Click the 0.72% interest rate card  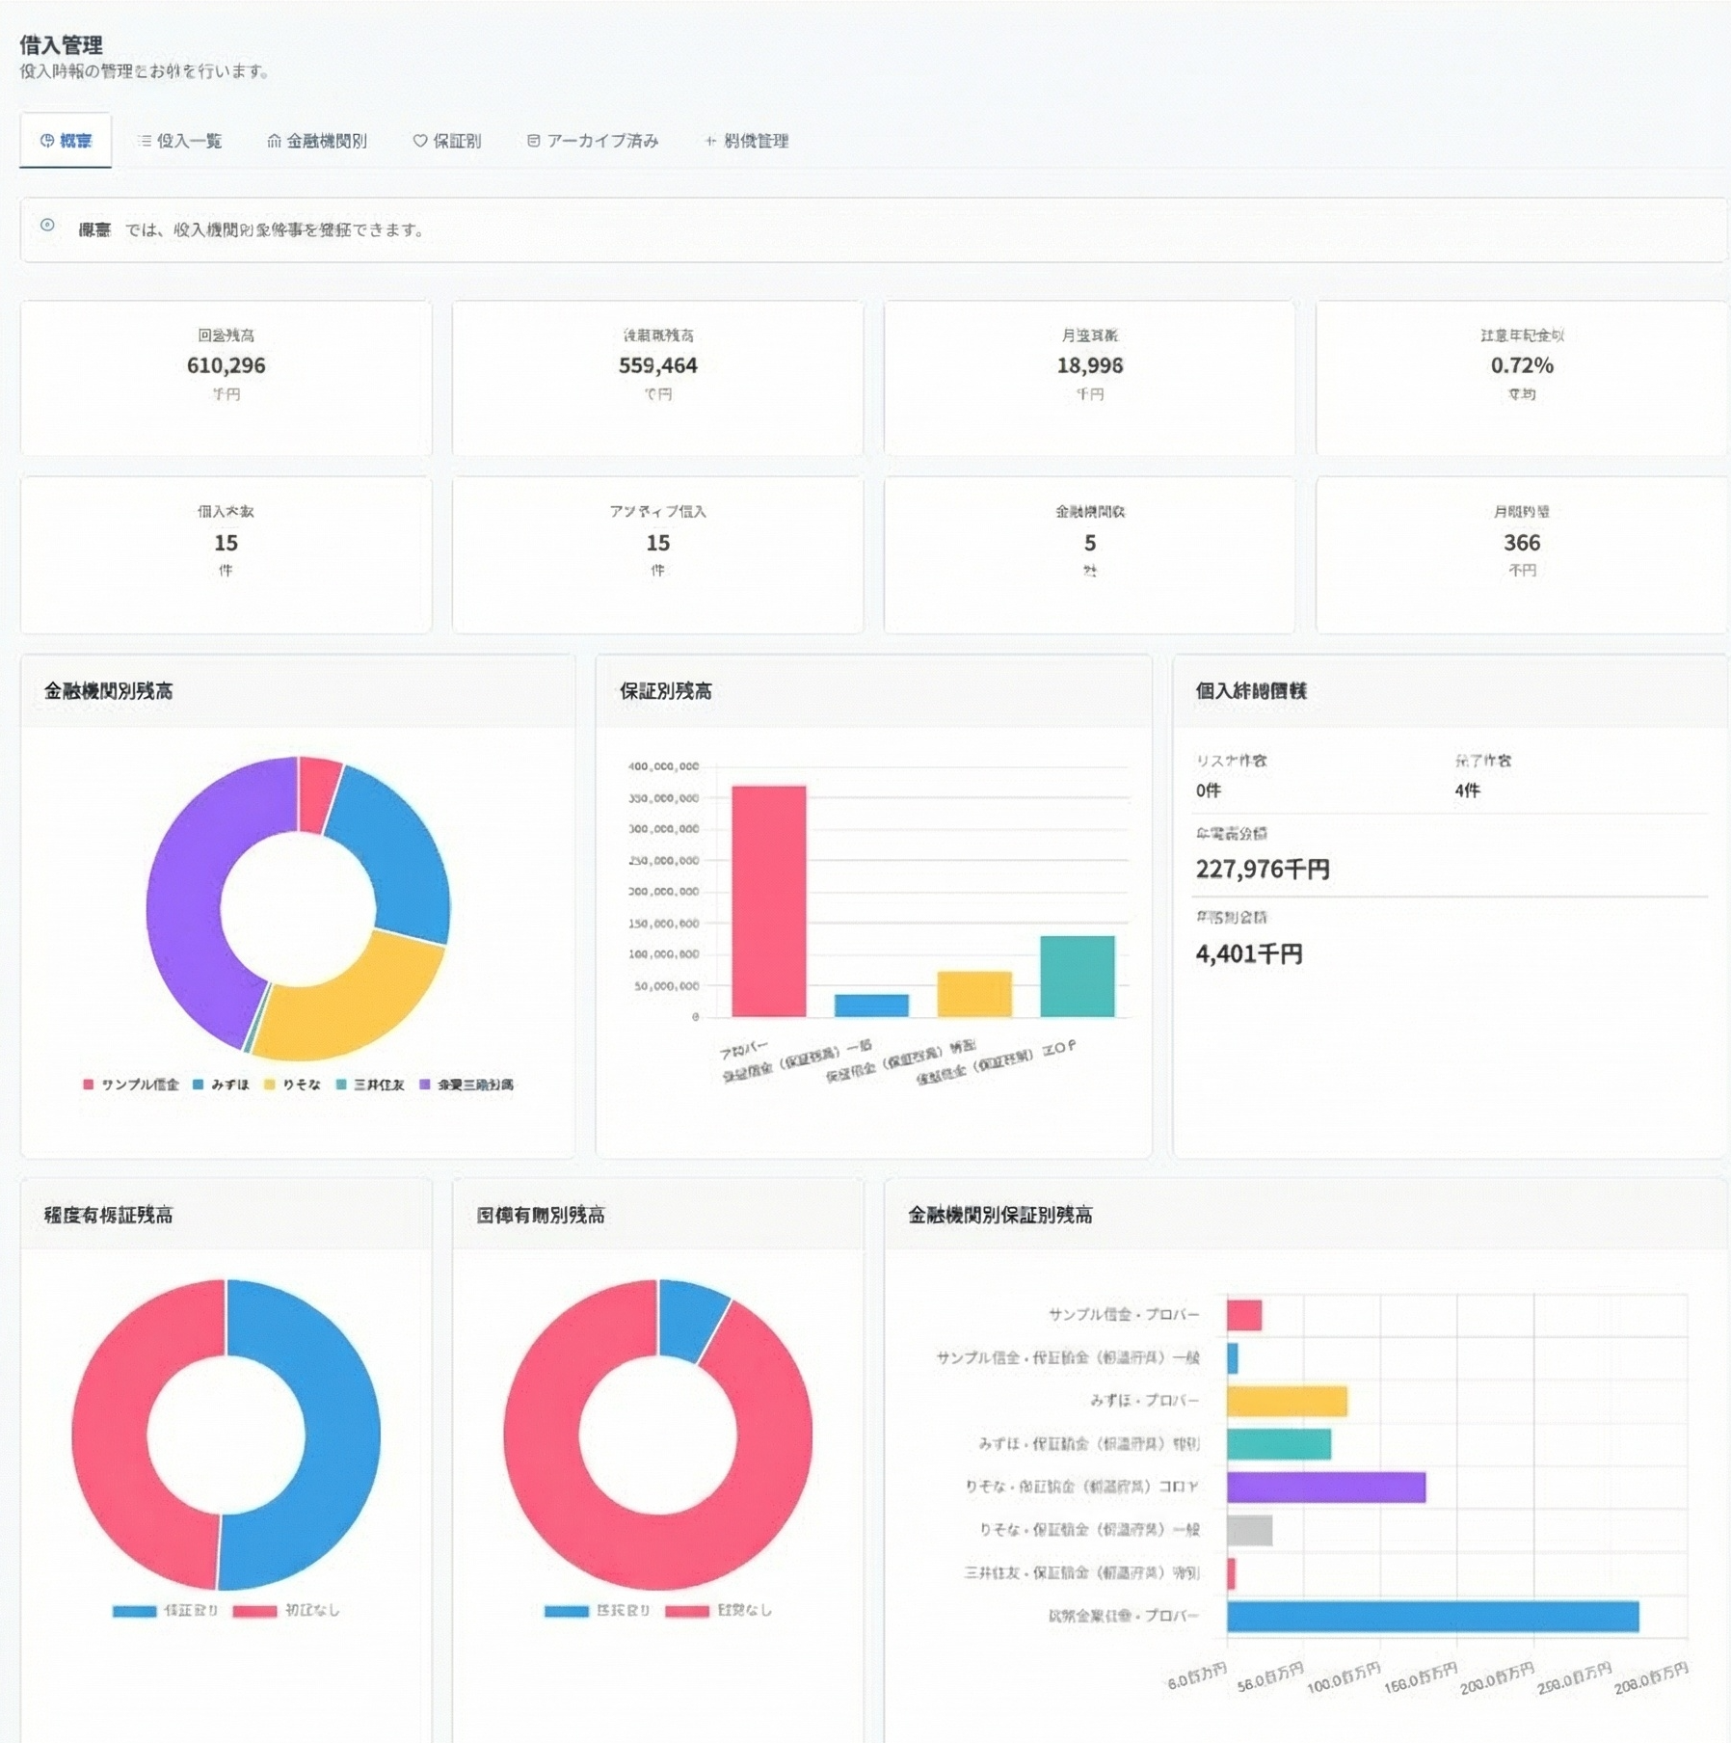pyautogui.click(x=1521, y=377)
